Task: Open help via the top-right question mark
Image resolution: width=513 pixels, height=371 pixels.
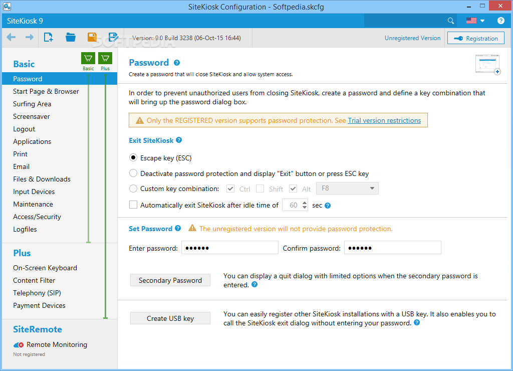Action: point(500,21)
